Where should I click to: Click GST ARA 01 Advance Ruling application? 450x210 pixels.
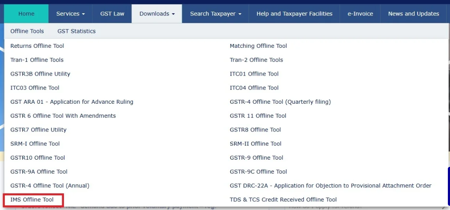pyautogui.click(x=72, y=102)
